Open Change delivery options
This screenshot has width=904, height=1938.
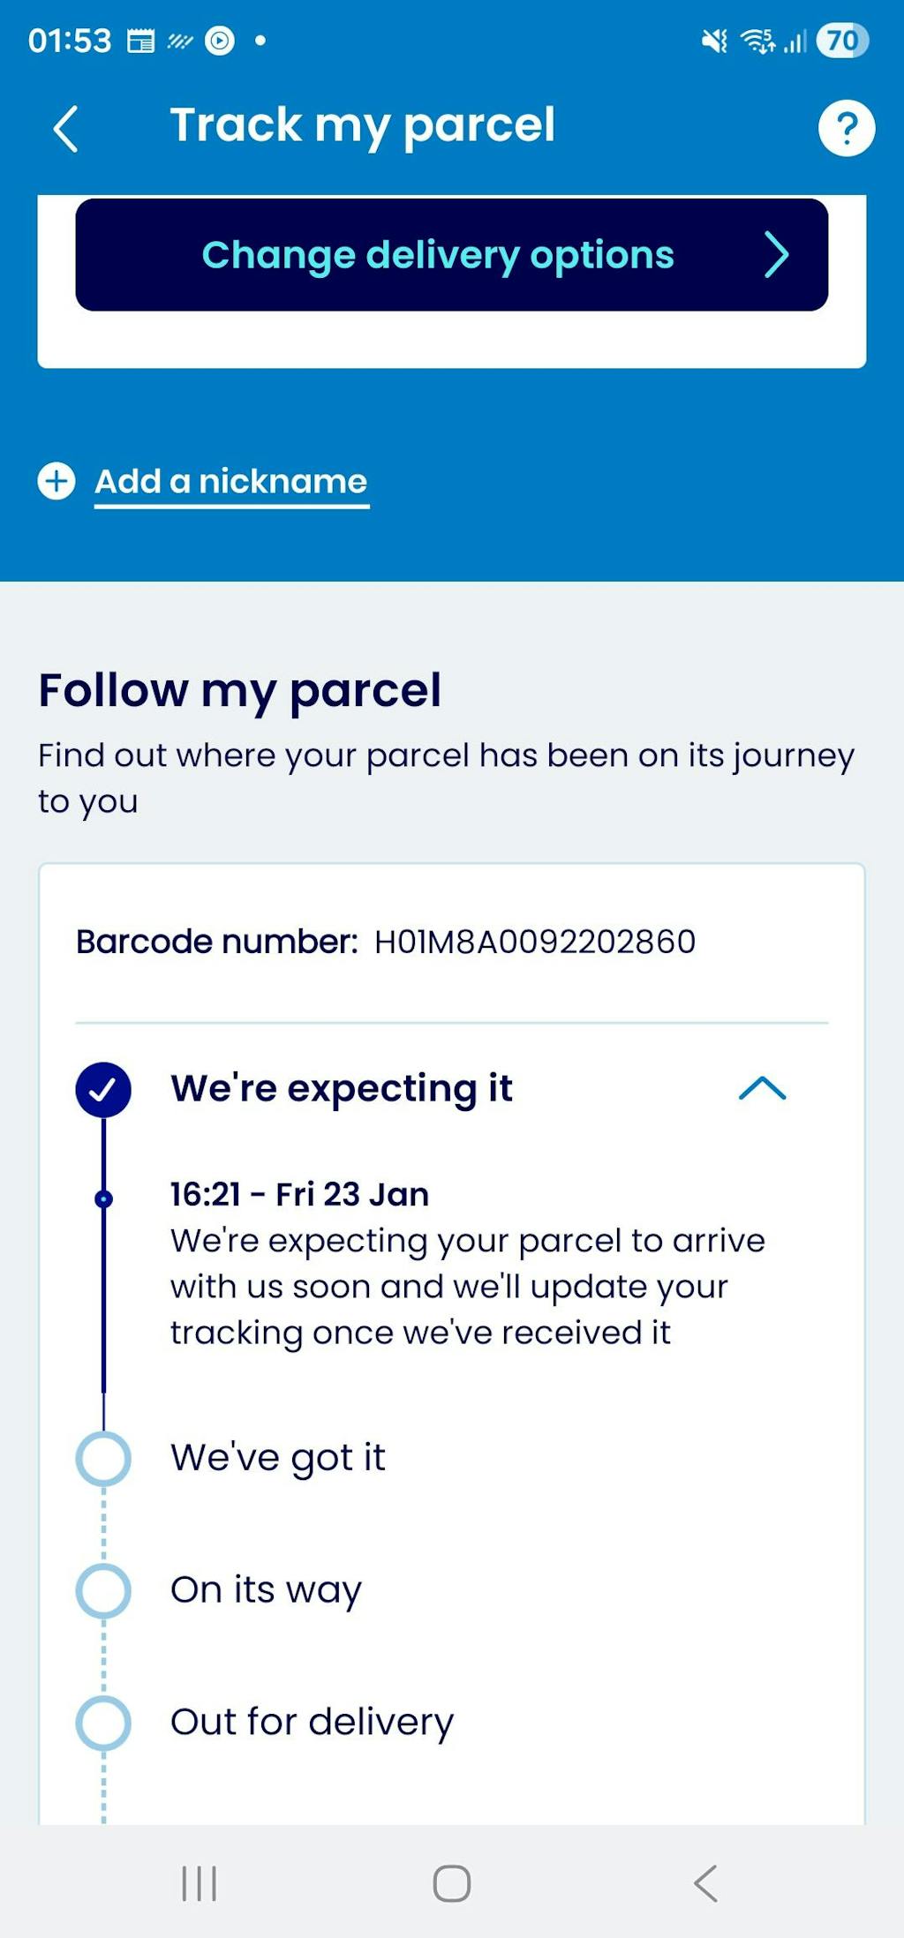coord(438,255)
